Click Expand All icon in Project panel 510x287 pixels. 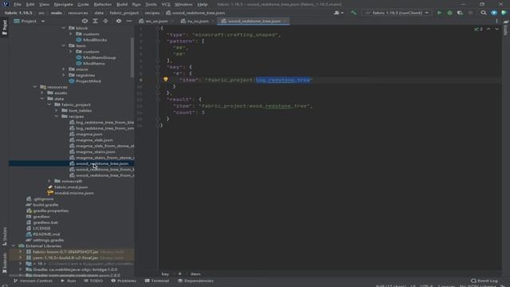pyautogui.click(x=96, y=22)
